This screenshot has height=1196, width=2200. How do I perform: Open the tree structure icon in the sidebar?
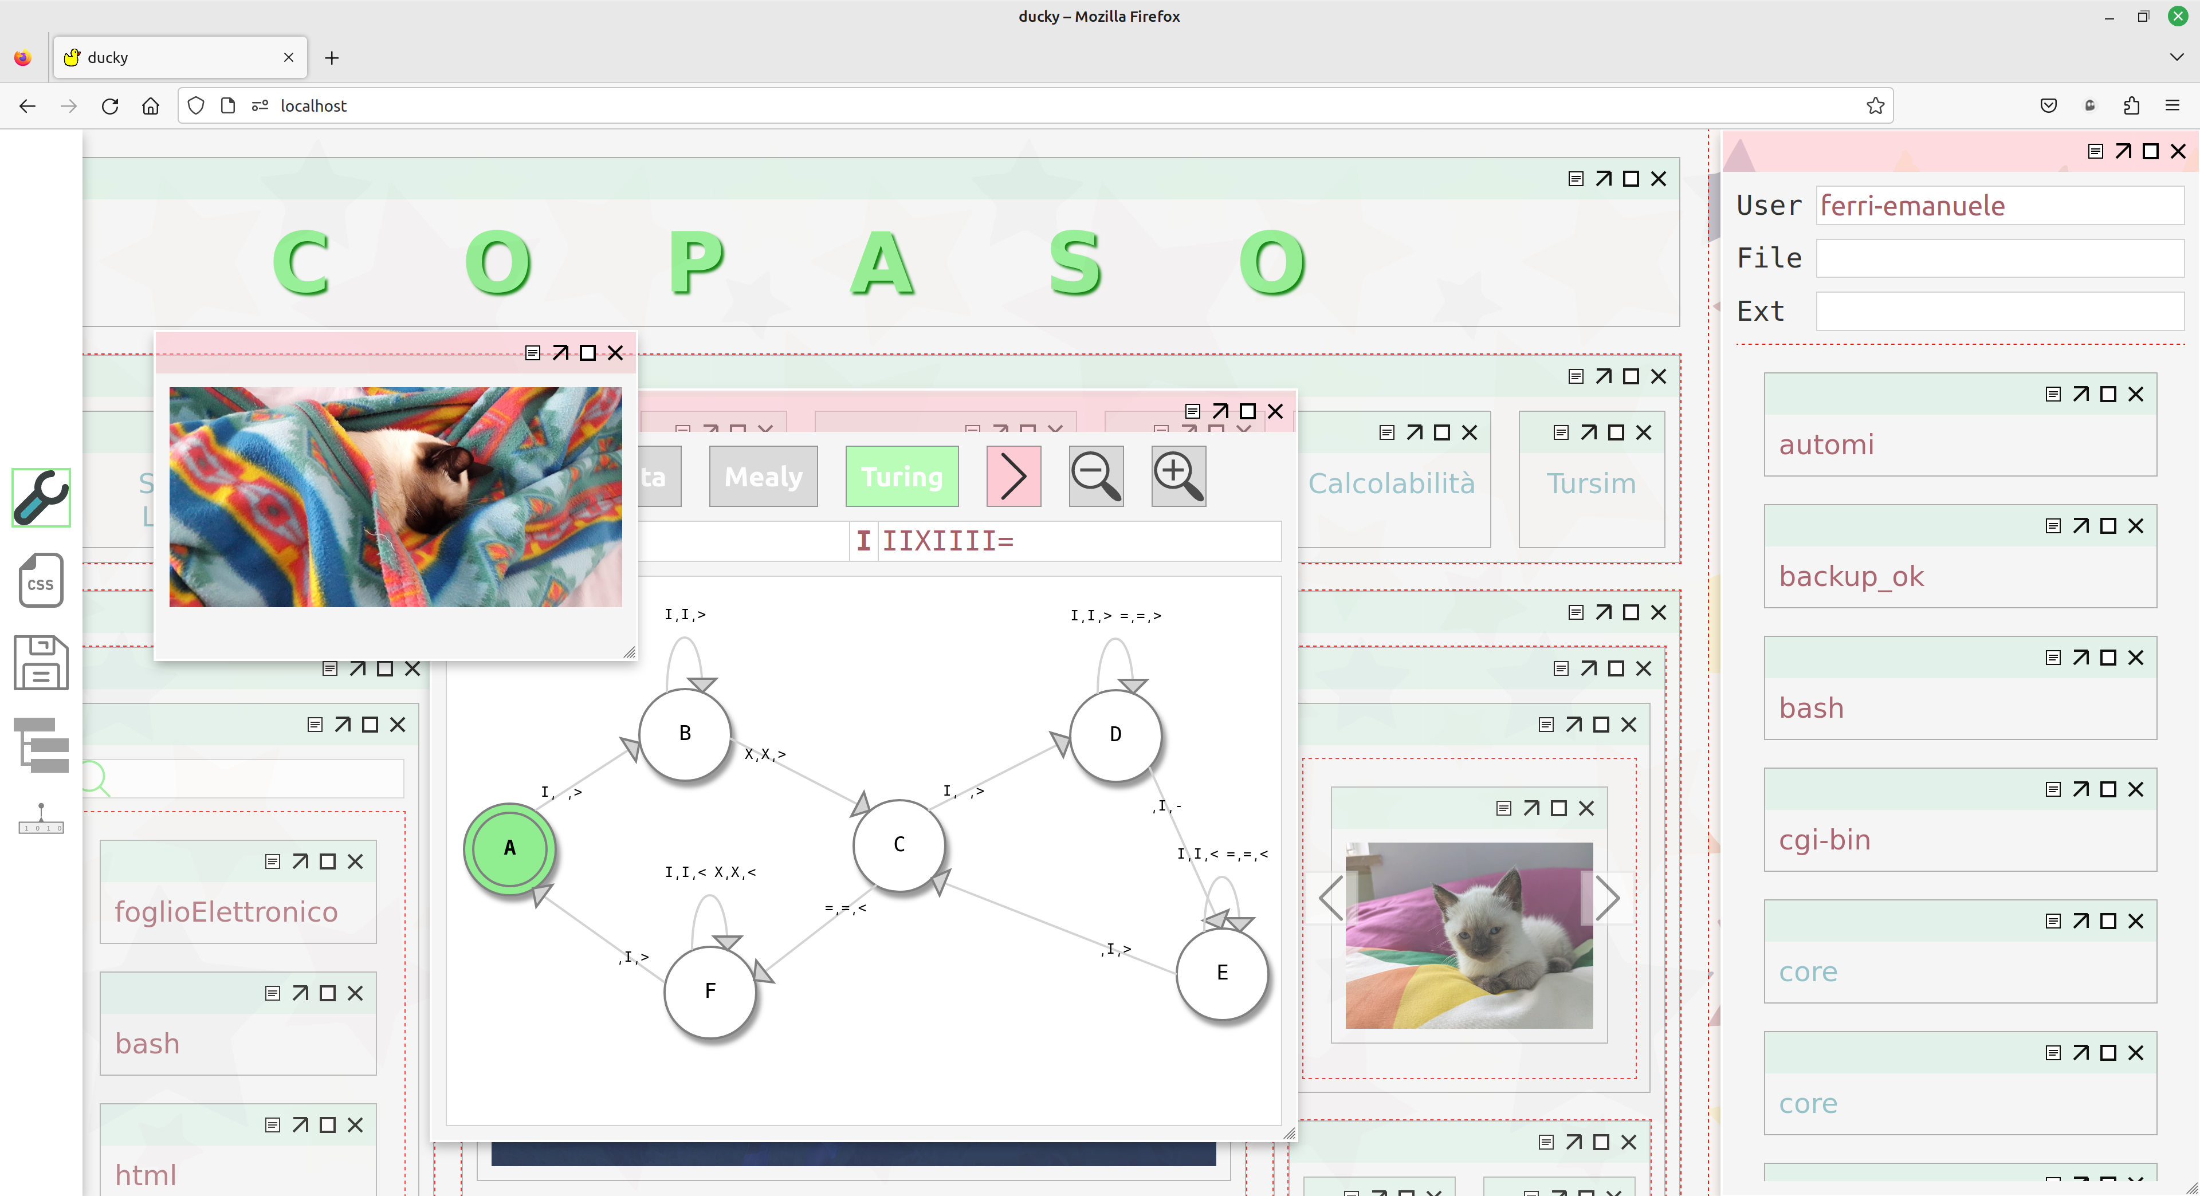41,745
